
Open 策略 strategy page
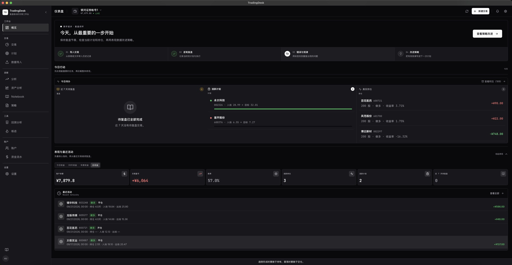pos(26,106)
